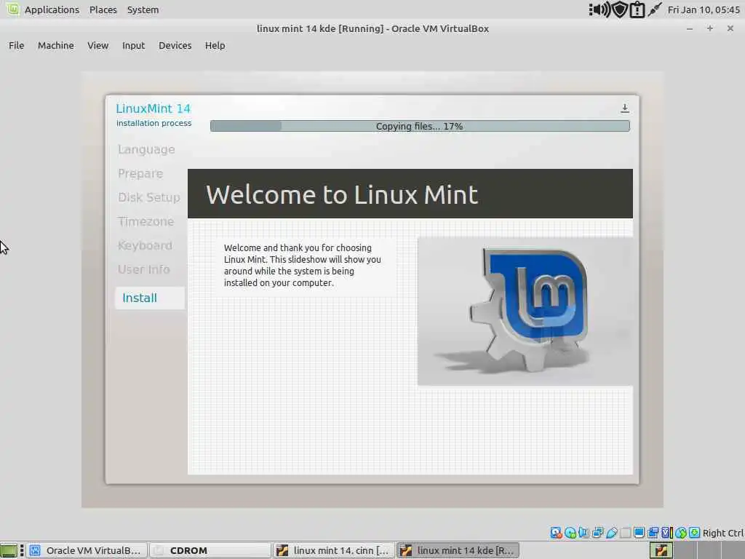Switch to linux mint 14 cinn taskbar window
Image resolution: width=745 pixels, height=559 pixels.
333,550
